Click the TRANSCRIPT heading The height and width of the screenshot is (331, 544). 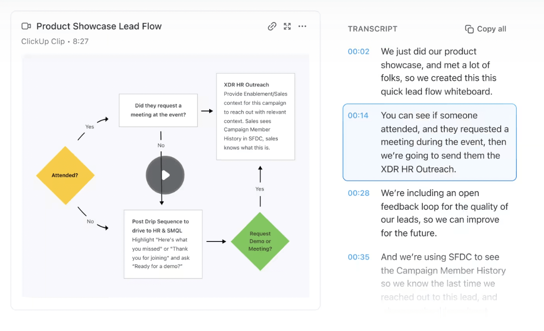pyautogui.click(x=373, y=29)
